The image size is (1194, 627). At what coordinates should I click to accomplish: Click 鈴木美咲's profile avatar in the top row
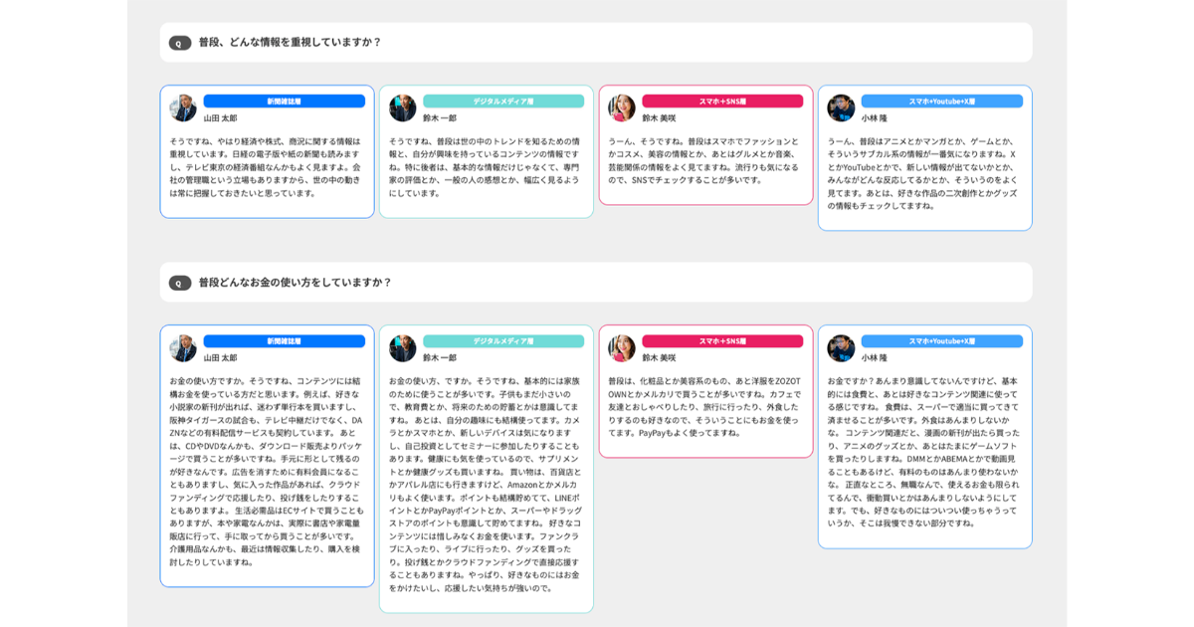tap(623, 107)
